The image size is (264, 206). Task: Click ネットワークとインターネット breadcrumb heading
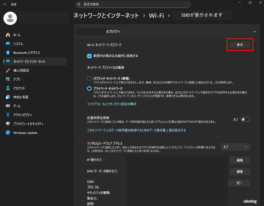(106, 15)
